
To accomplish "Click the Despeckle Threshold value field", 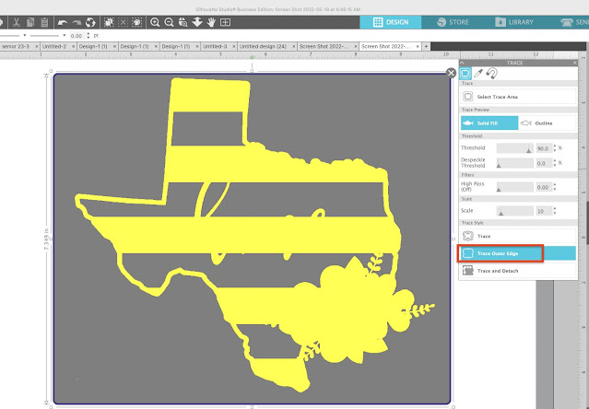I will point(544,163).
